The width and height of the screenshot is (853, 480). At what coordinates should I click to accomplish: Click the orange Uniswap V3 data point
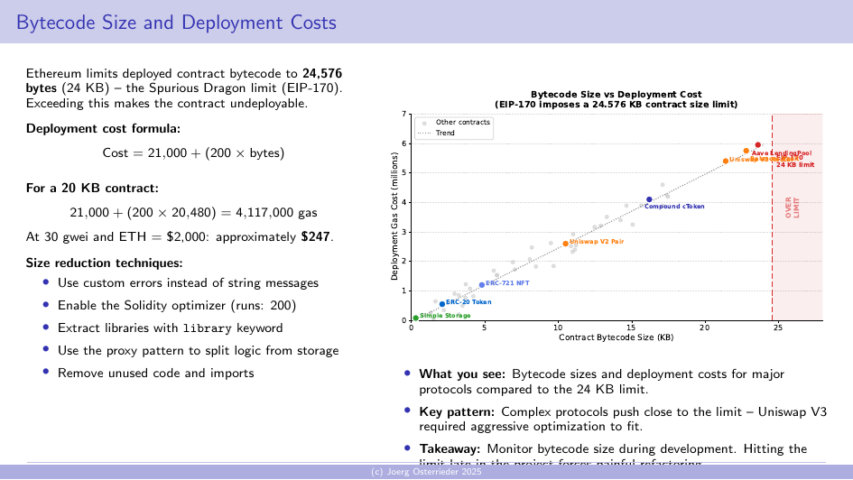tap(726, 161)
